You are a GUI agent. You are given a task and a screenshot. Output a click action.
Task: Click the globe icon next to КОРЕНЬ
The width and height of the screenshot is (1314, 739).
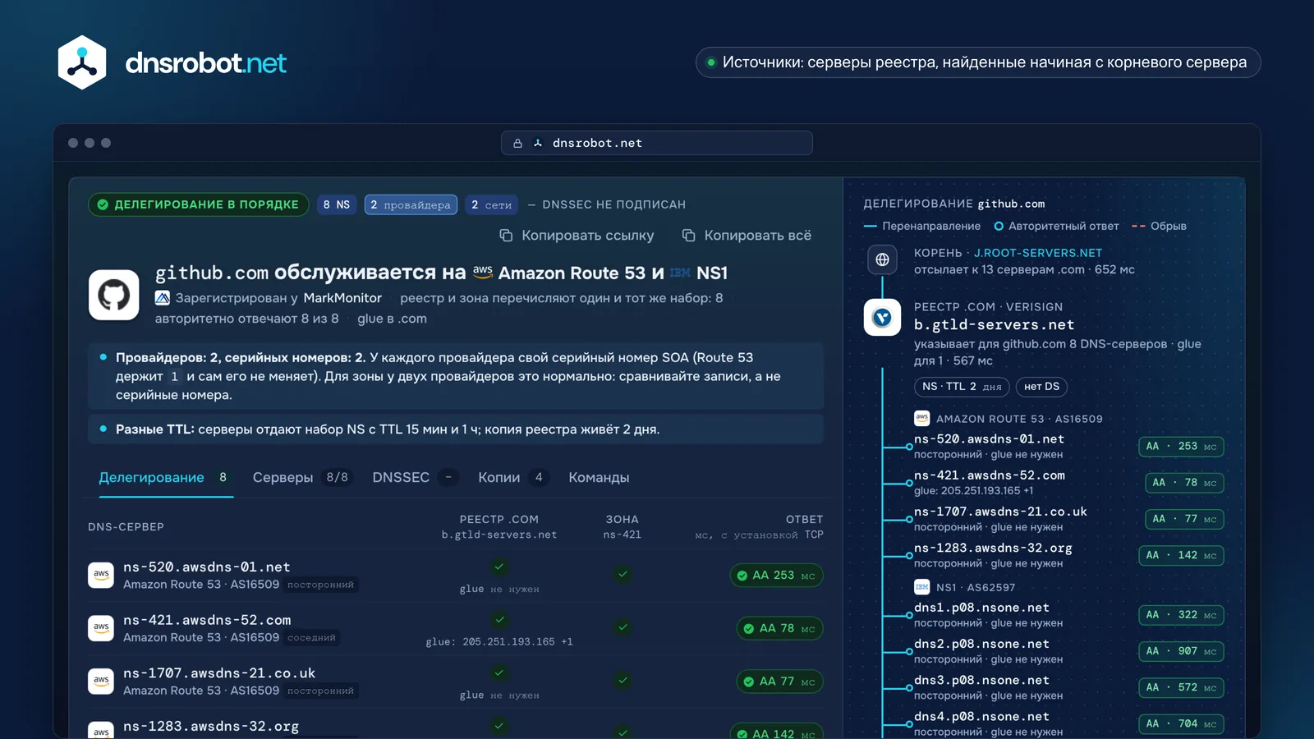point(882,259)
